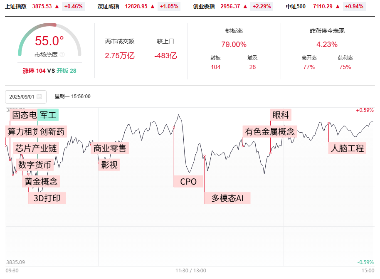Click up-arrow beside 深证成指 12828.95

[153, 7]
